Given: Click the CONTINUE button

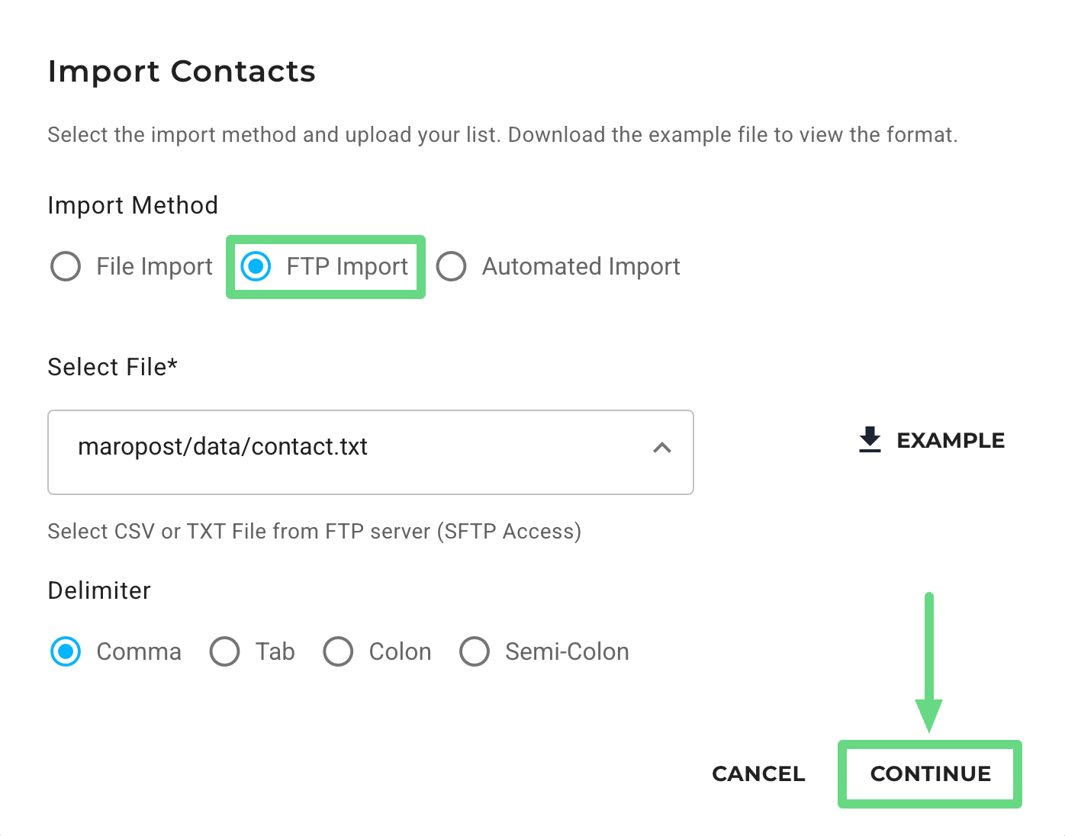Looking at the screenshot, I should click(x=930, y=773).
